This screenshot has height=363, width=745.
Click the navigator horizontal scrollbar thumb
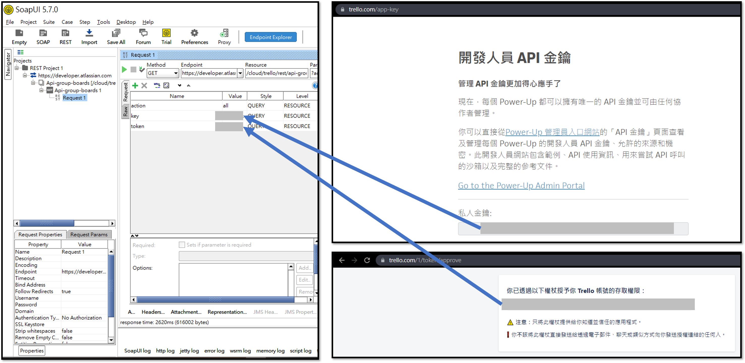[x=47, y=223]
